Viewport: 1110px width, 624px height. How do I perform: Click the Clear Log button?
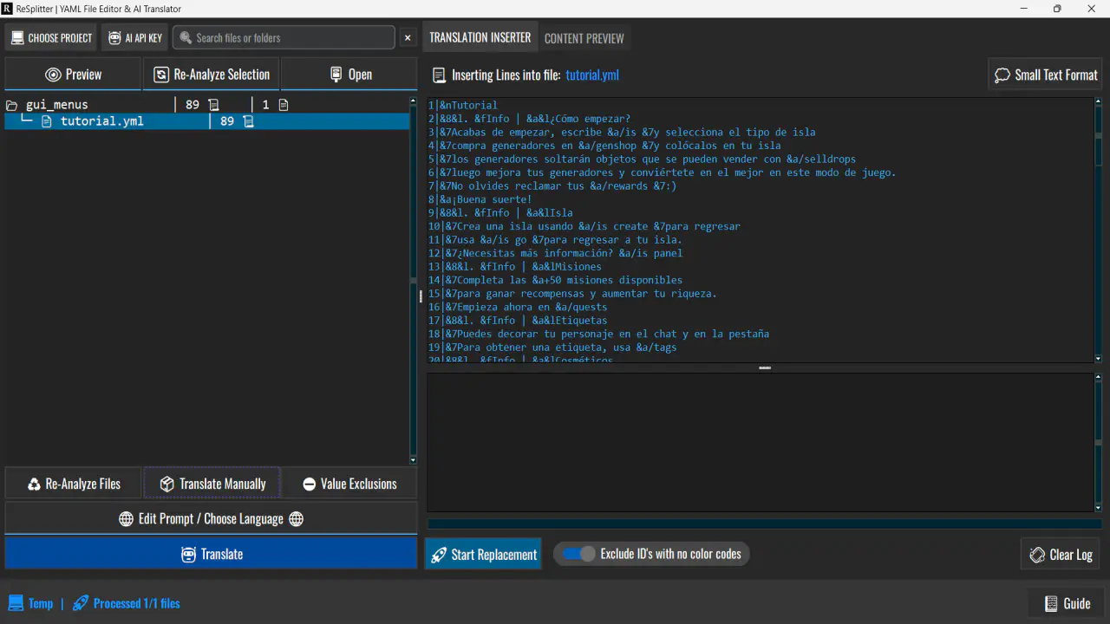(x=1061, y=555)
